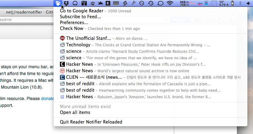Viewport: 253px width, 134px height.
Task: Click the headphones menu bar icon
Action: 75,3
